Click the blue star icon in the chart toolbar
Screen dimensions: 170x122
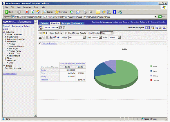[x=58, y=37]
